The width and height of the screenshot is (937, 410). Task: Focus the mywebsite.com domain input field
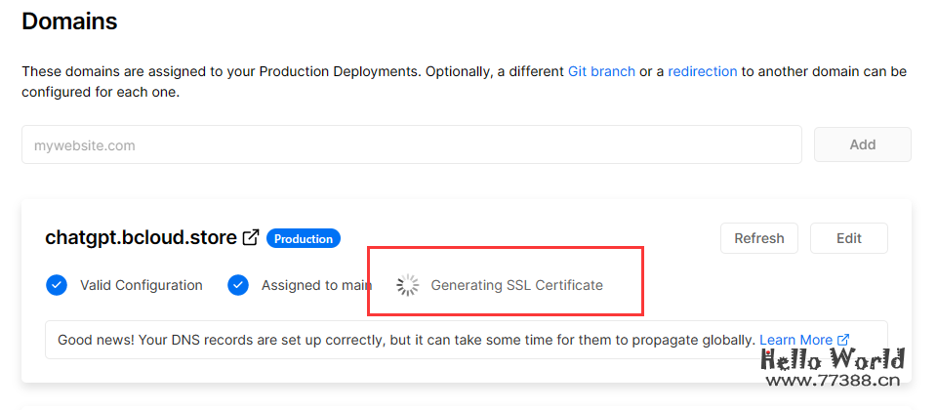(x=411, y=144)
